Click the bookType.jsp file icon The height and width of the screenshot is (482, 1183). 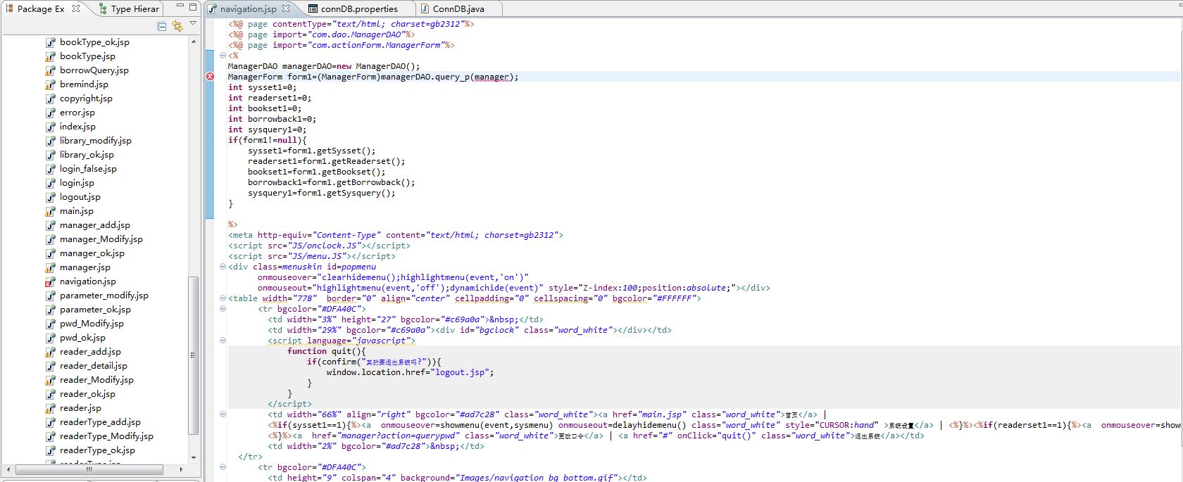pyautogui.click(x=51, y=56)
